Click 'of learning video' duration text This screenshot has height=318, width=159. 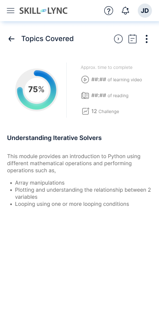pos(125,79)
